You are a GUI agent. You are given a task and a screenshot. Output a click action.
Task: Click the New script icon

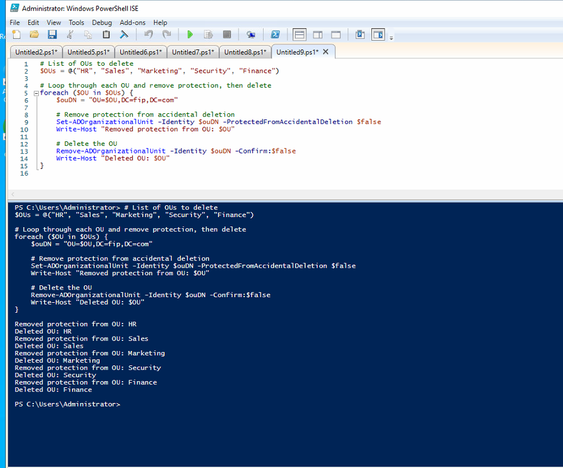[16, 34]
